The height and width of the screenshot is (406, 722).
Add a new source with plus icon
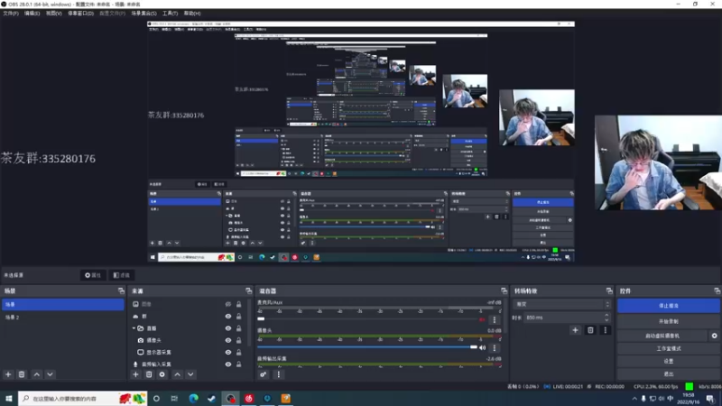135,374
